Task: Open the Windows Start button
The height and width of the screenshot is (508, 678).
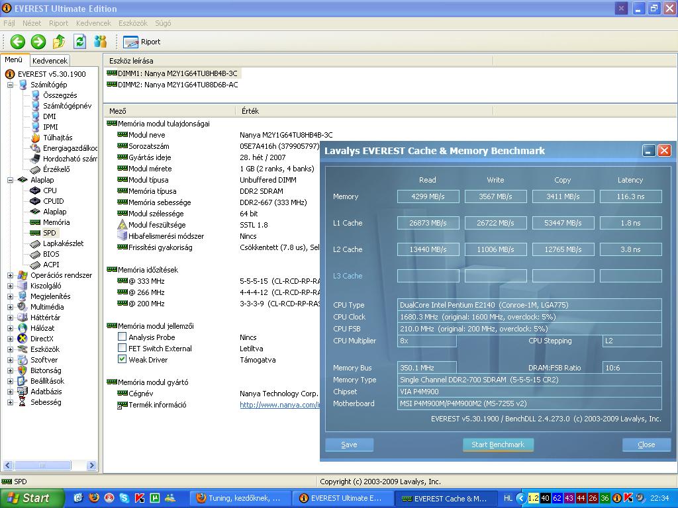Action: click(32, 498)
